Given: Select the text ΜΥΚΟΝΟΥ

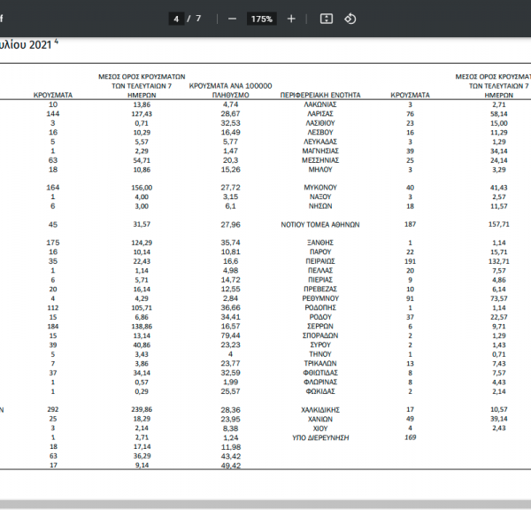Looking at the screenshot, I should coord(320,188).
